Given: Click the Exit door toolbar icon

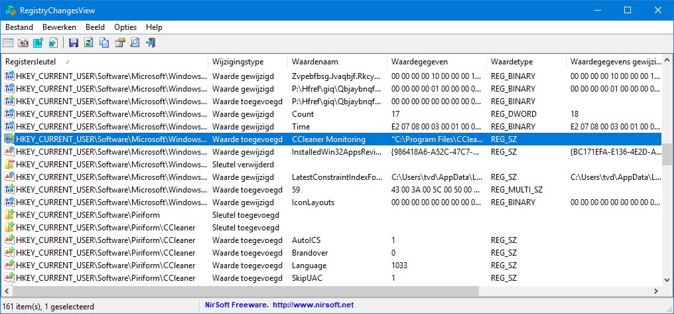Looking at the screenshot, I should [151, 42].
